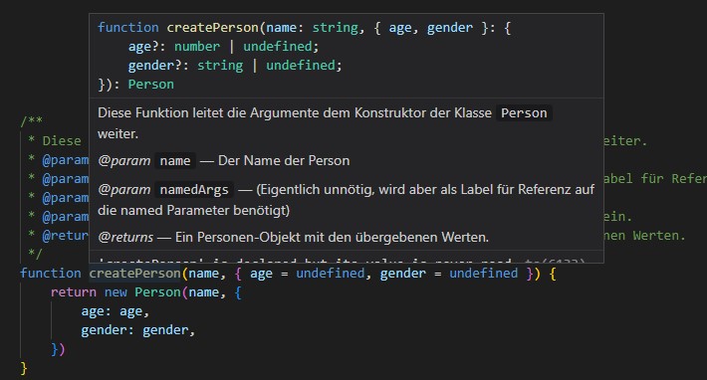Screen dimensions: 707x380
Task: Click the 'name' param label in the hover tooltip
Action: pyautogui.click(x=175, y=161)
